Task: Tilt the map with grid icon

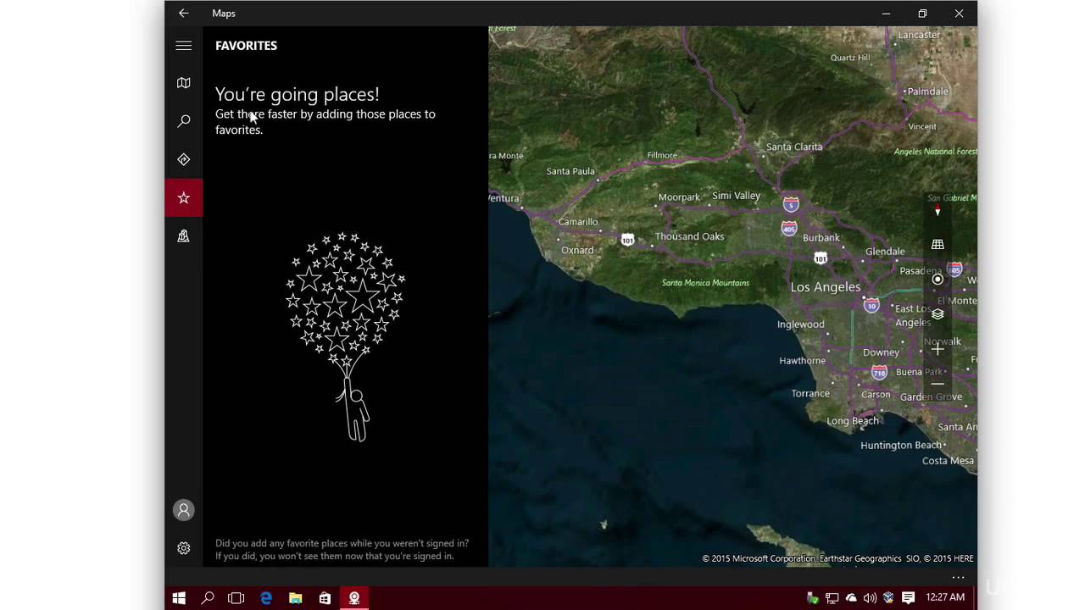Action: click(938, 244)
